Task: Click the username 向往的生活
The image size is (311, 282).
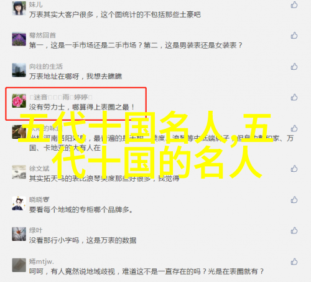Action: (46, 67)
